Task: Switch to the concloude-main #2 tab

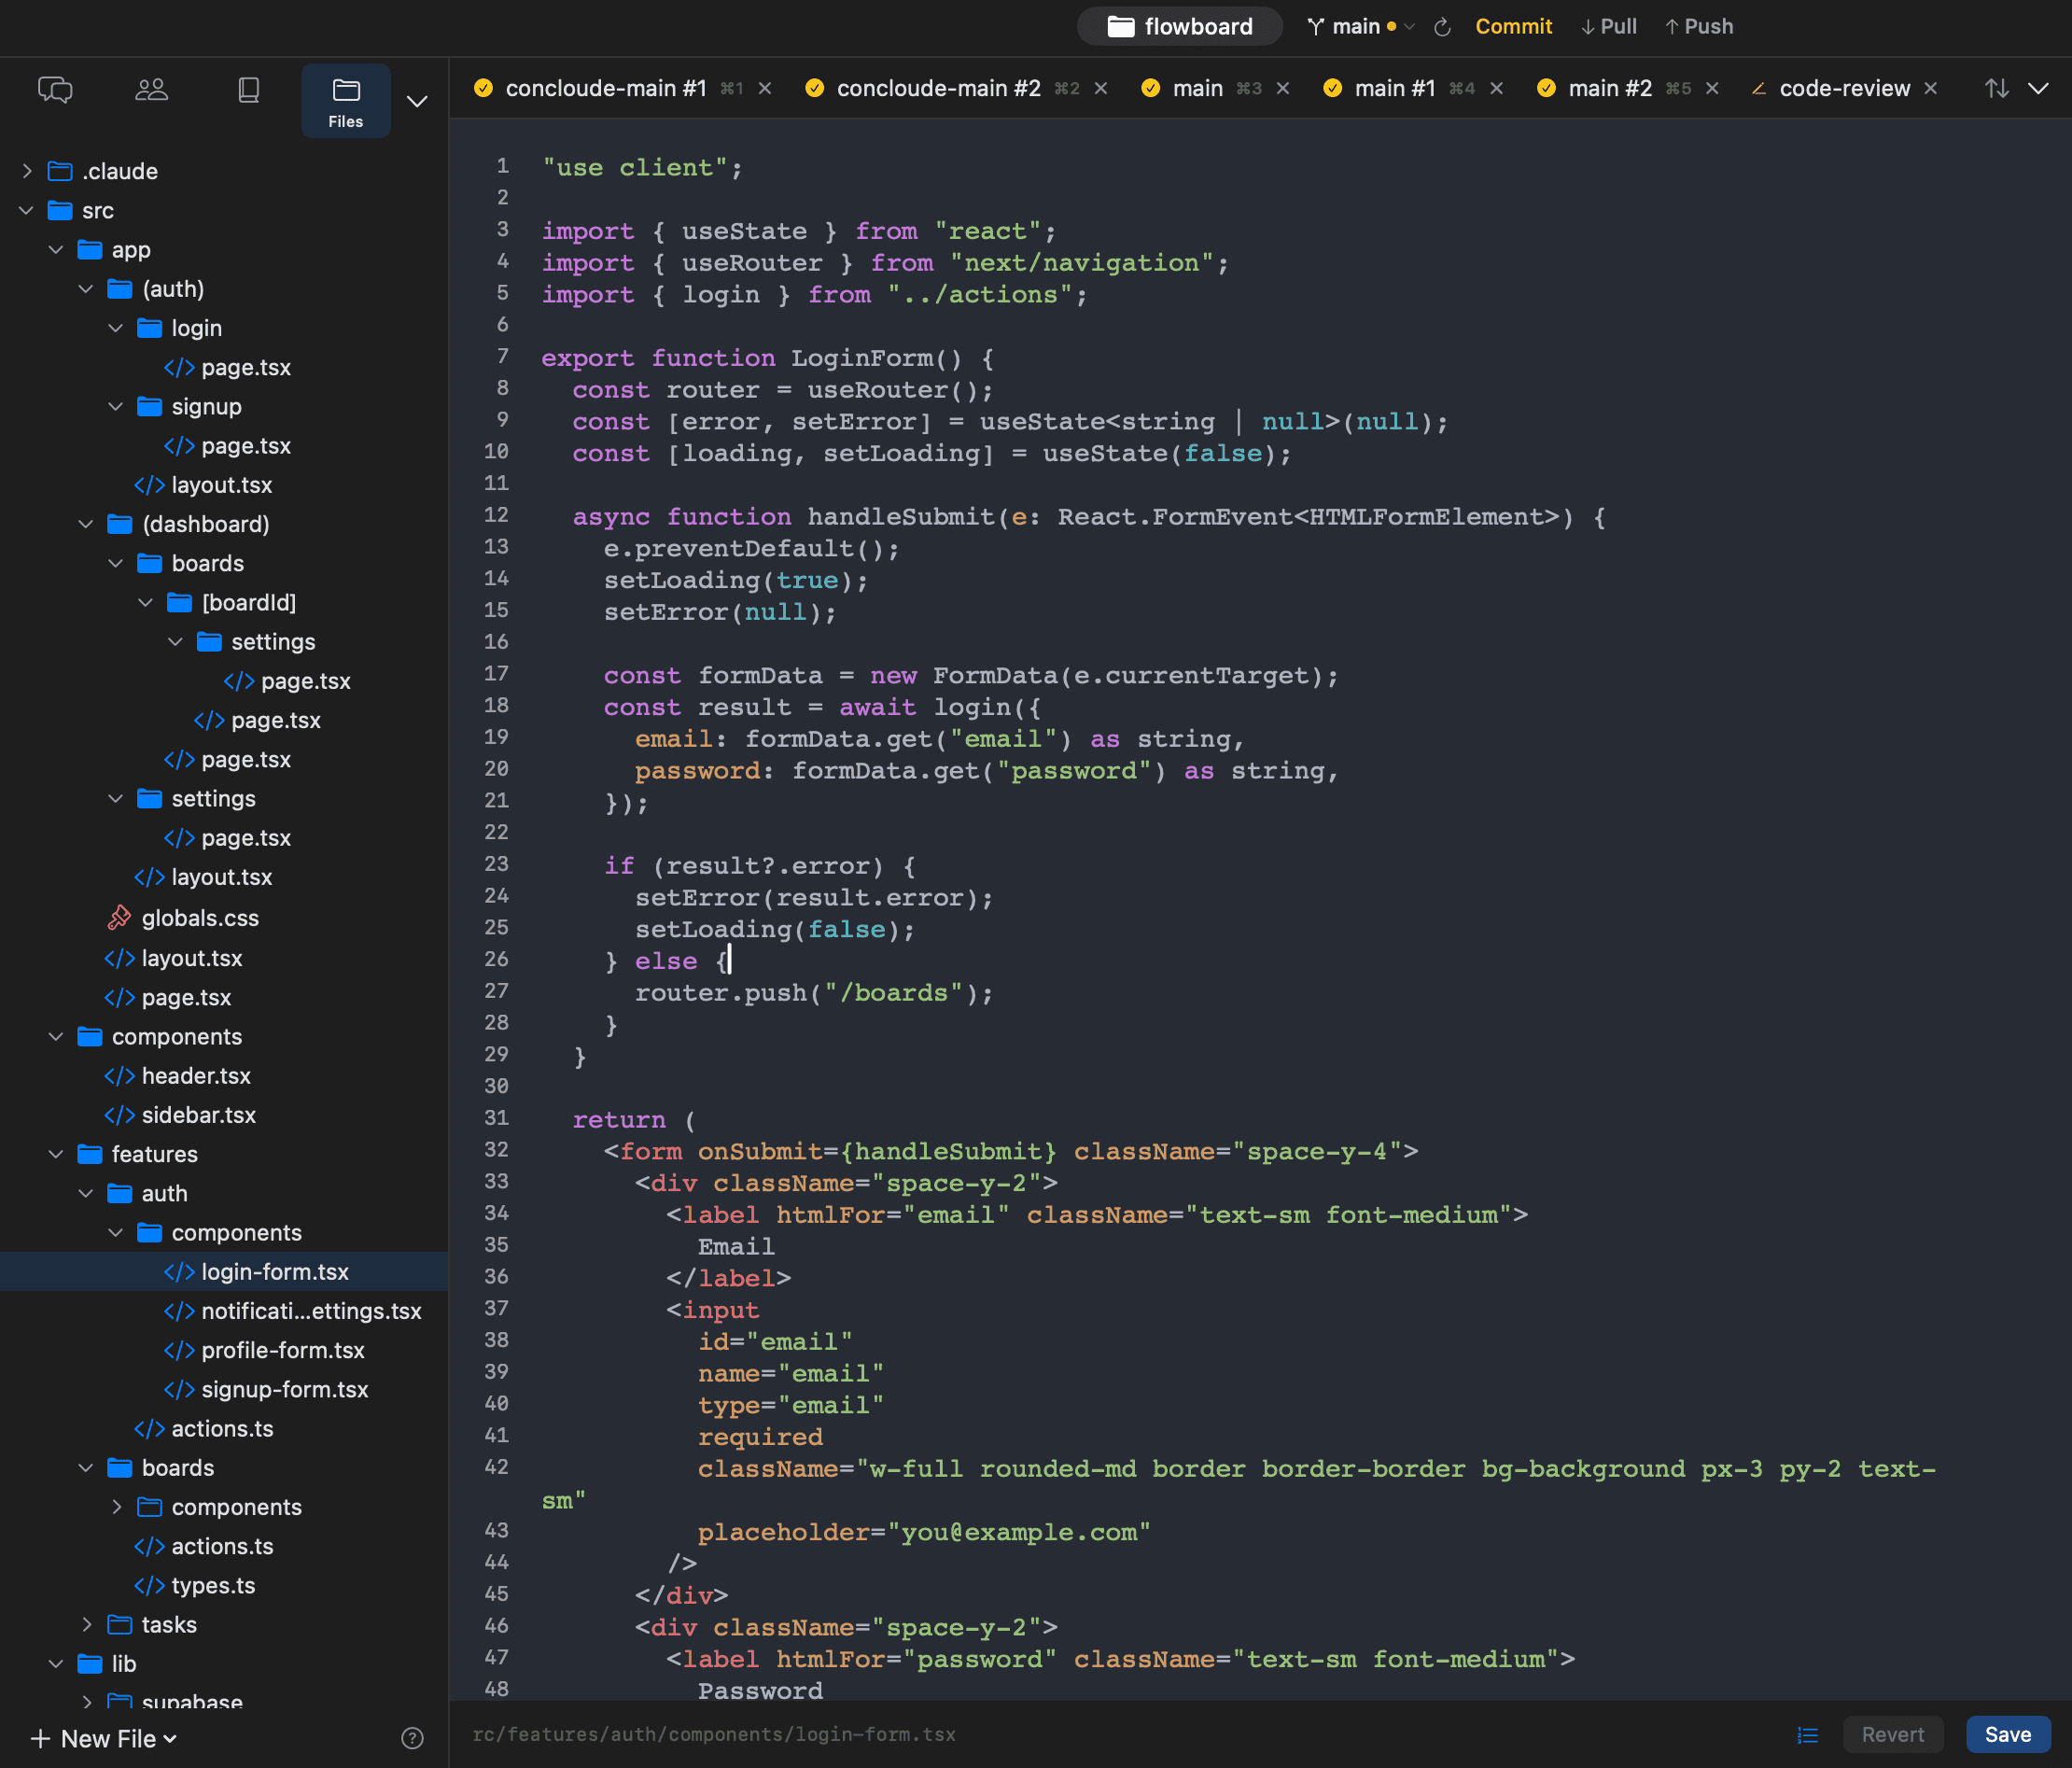Action: [x=937, y=88]
